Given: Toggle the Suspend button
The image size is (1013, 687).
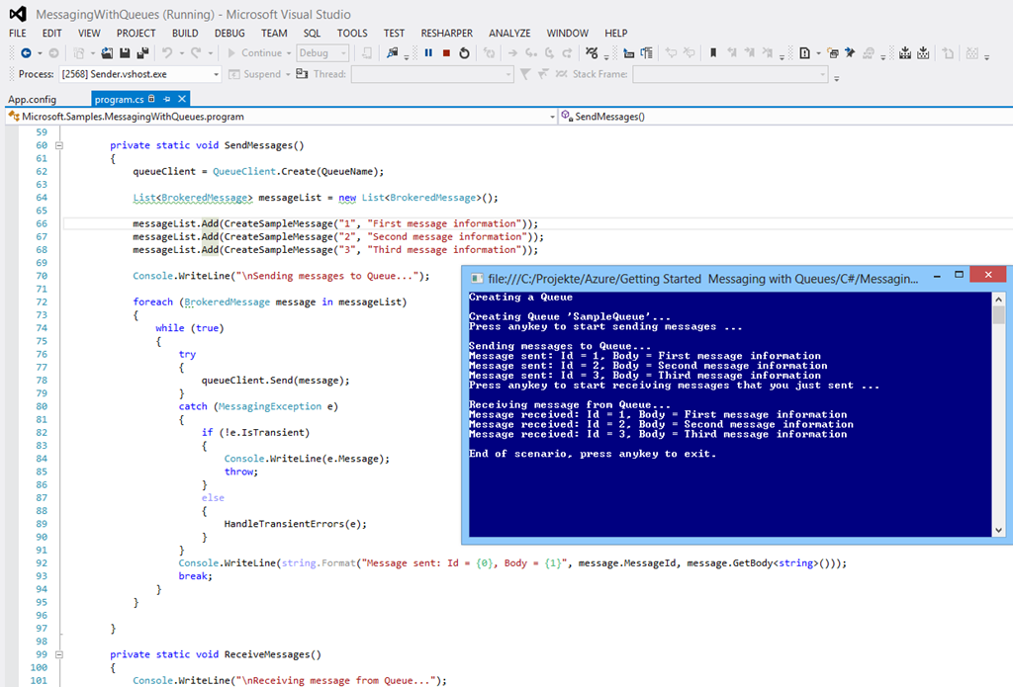Looking at the screenshot, I should (x=259, y=73).
